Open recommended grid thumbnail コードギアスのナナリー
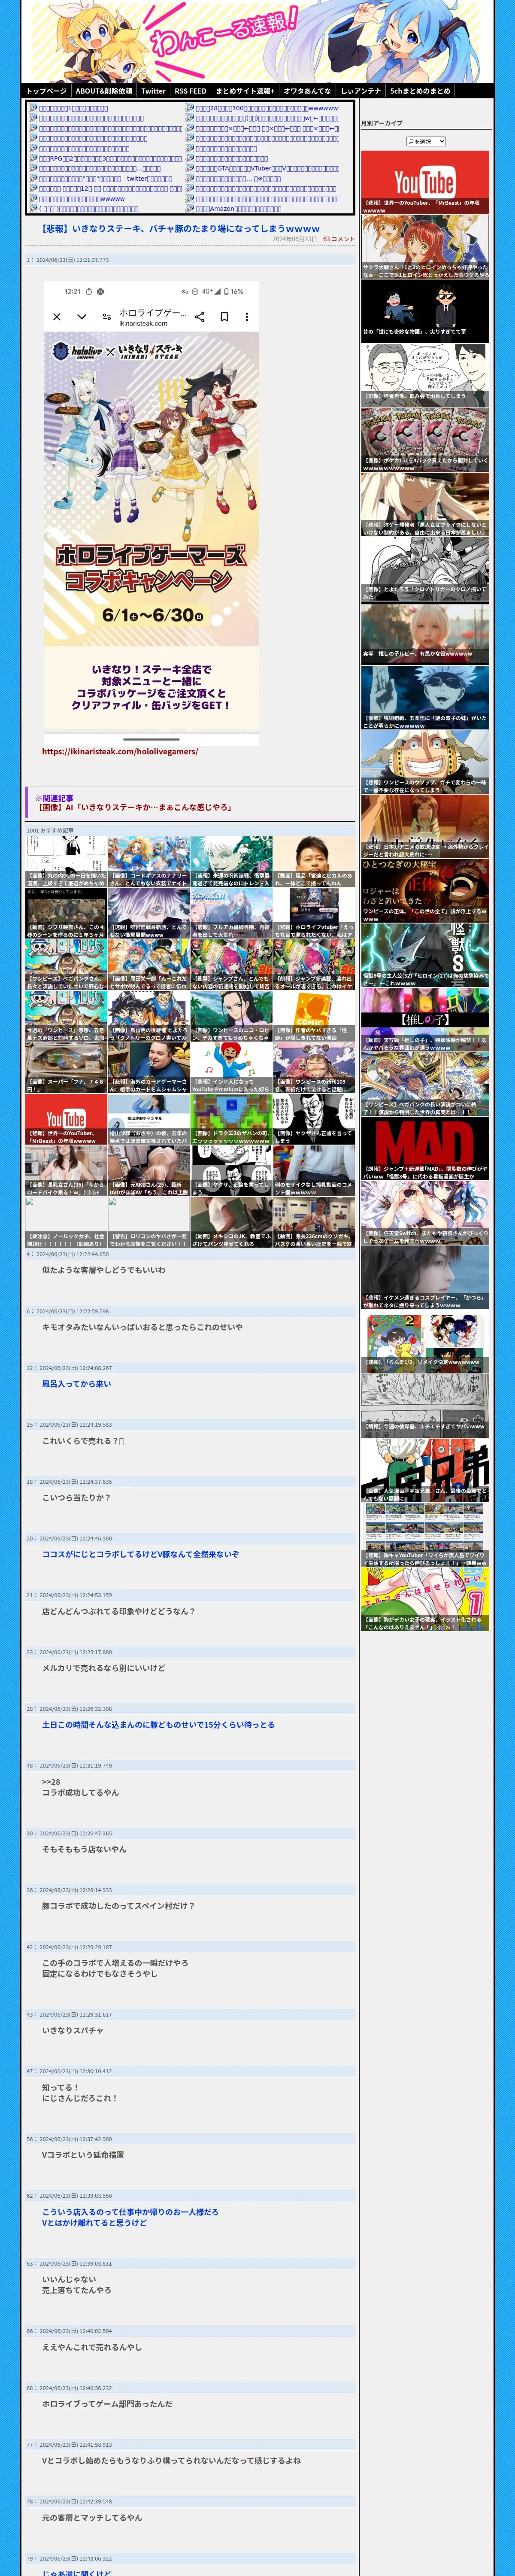The image size is (515, 2576). (148, 862)
